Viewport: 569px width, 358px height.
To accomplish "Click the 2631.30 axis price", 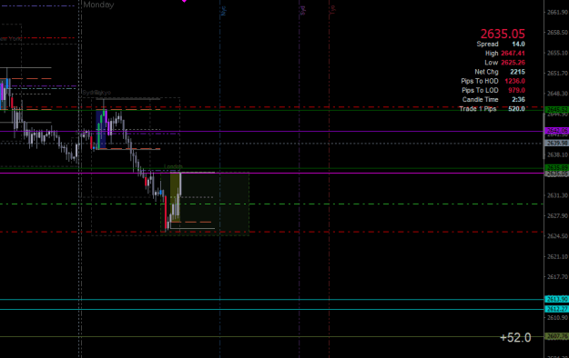I will tap(557, 195).
